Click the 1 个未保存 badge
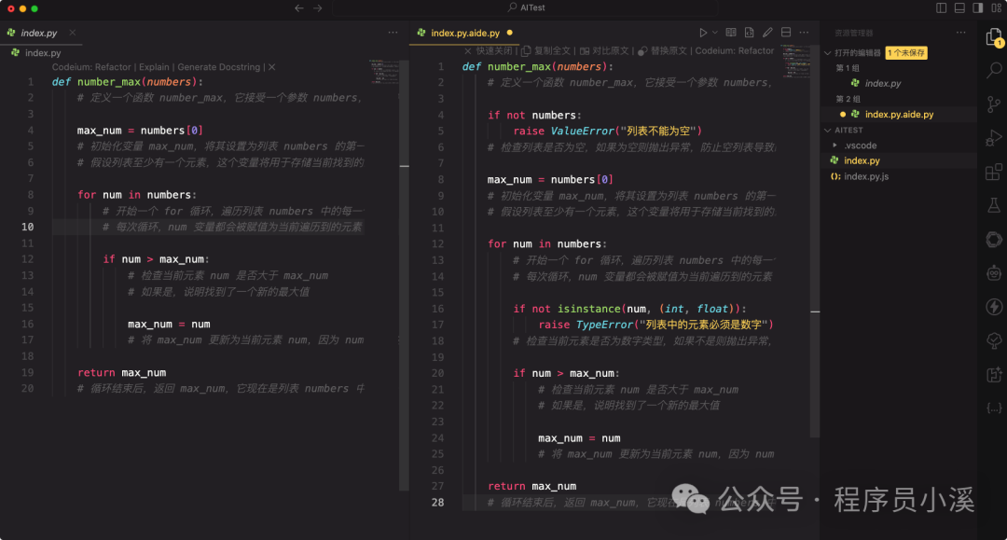 (906, 52)
